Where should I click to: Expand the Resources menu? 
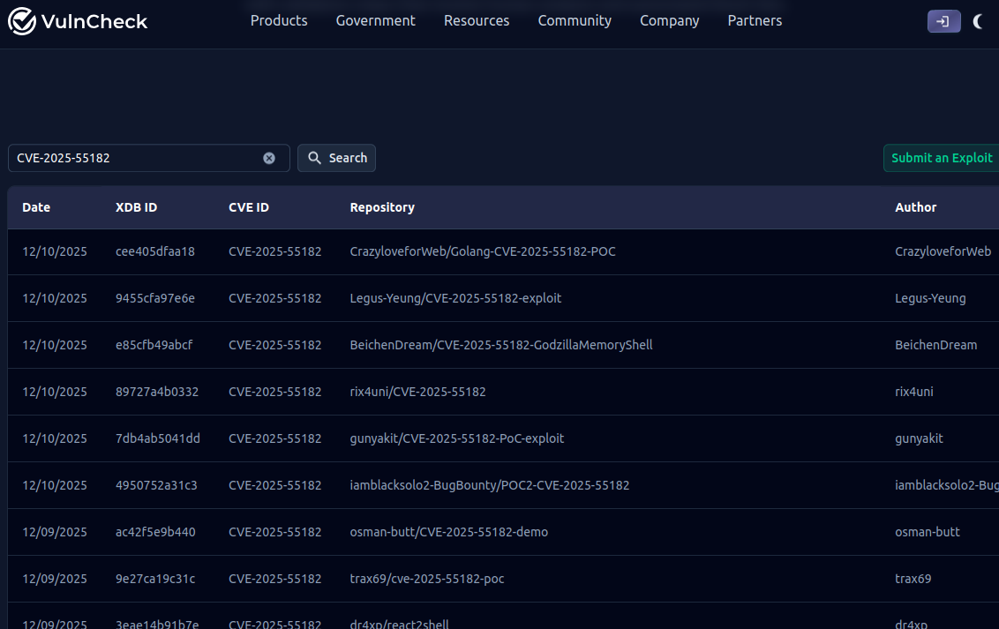point(477,20)
